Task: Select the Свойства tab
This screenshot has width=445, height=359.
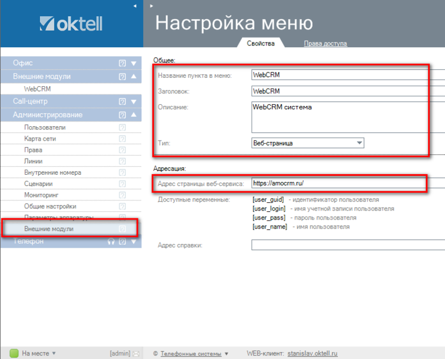Action: coord(261,44)
